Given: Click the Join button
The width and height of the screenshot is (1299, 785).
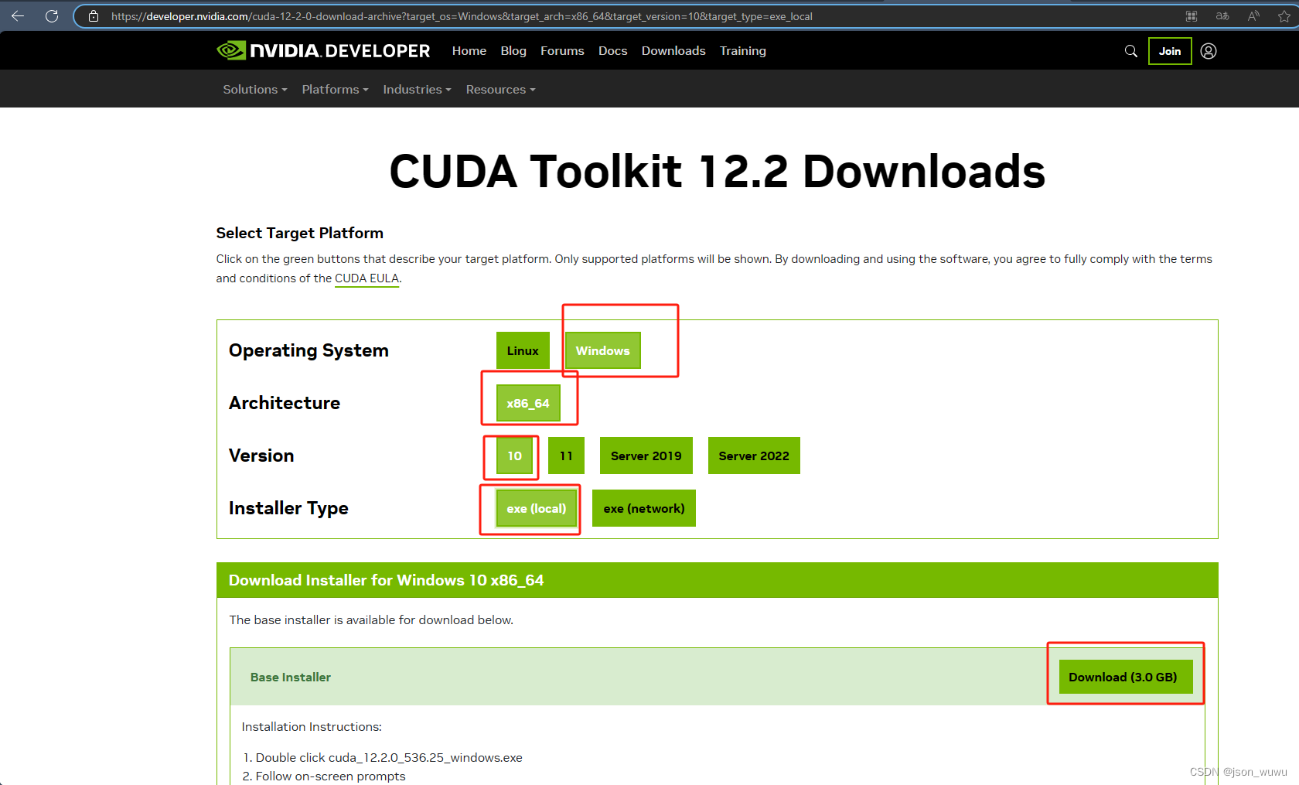Looking at the screenshot, I should click(1170, 51).
